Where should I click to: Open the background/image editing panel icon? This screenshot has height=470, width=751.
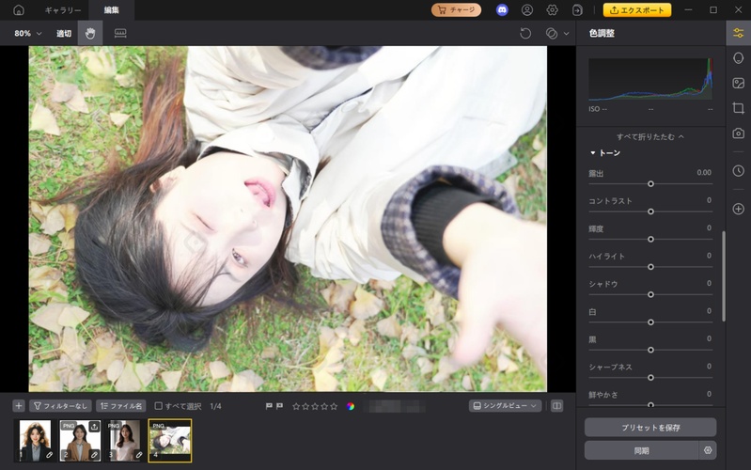click(x=738, y=83)
